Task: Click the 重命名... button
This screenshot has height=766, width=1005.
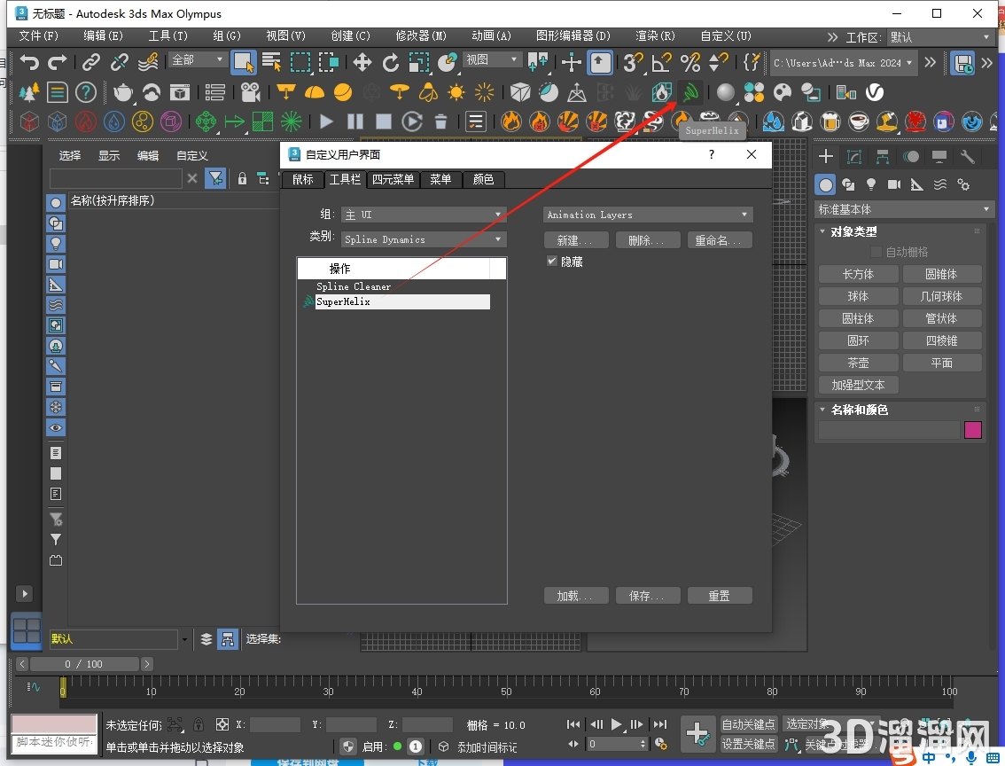Action: point(720,240)
